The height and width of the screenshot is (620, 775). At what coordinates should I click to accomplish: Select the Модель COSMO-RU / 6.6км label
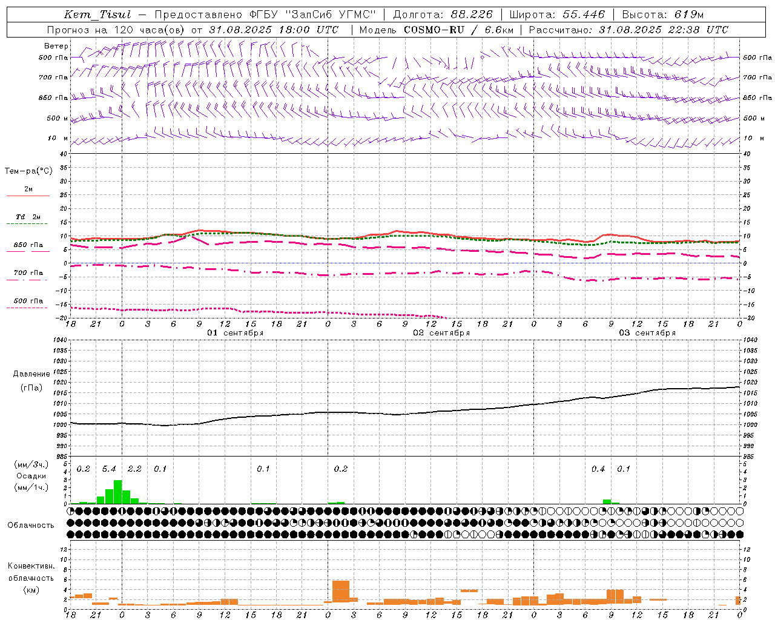coord(437,30)
